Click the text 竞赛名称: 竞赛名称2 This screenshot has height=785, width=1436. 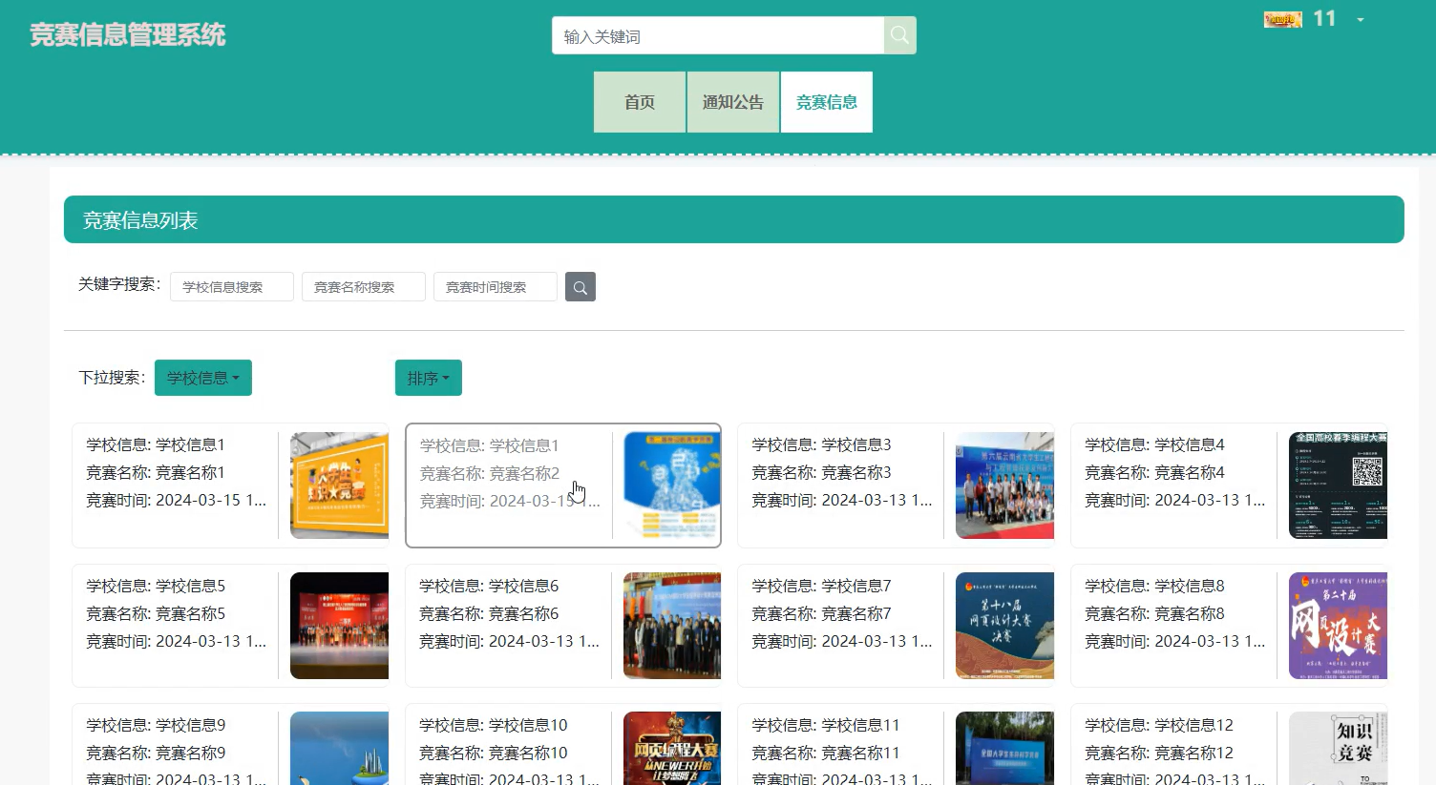click(x=489, y=473)
